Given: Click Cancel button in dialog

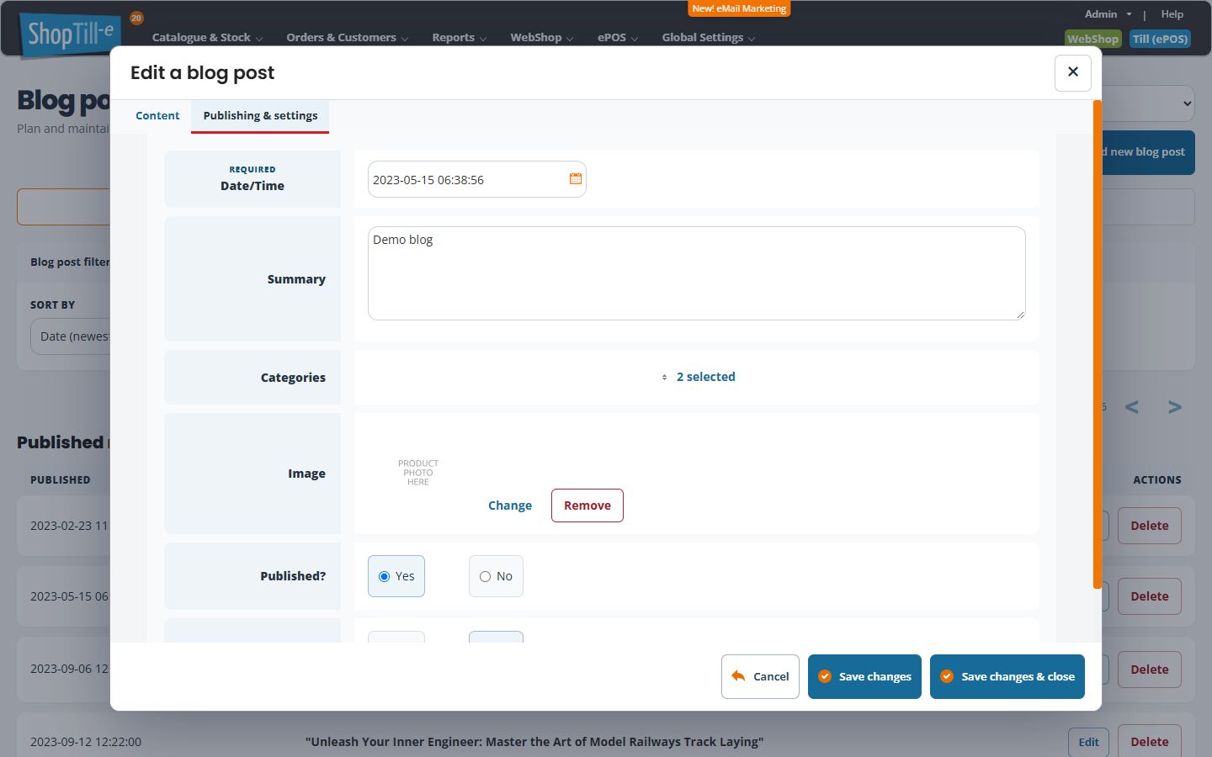Looking at the screenshot, I should [760, 676].
